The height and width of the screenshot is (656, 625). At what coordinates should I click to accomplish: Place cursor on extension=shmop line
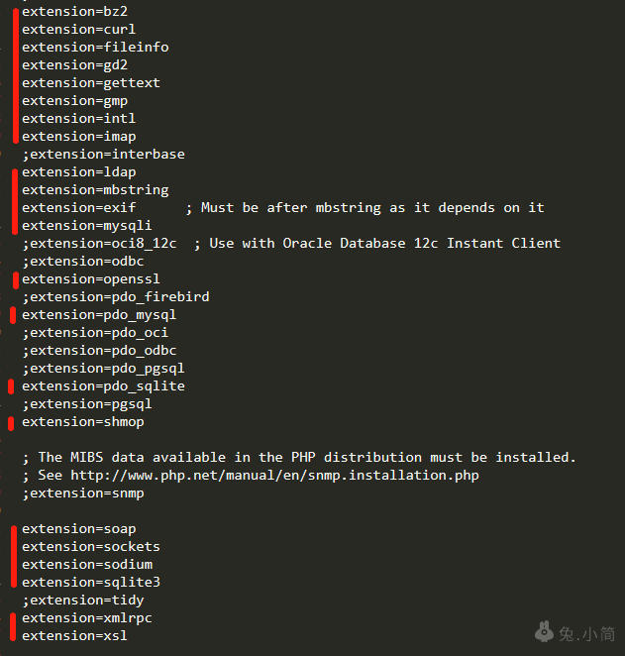(x=82, y=421)
